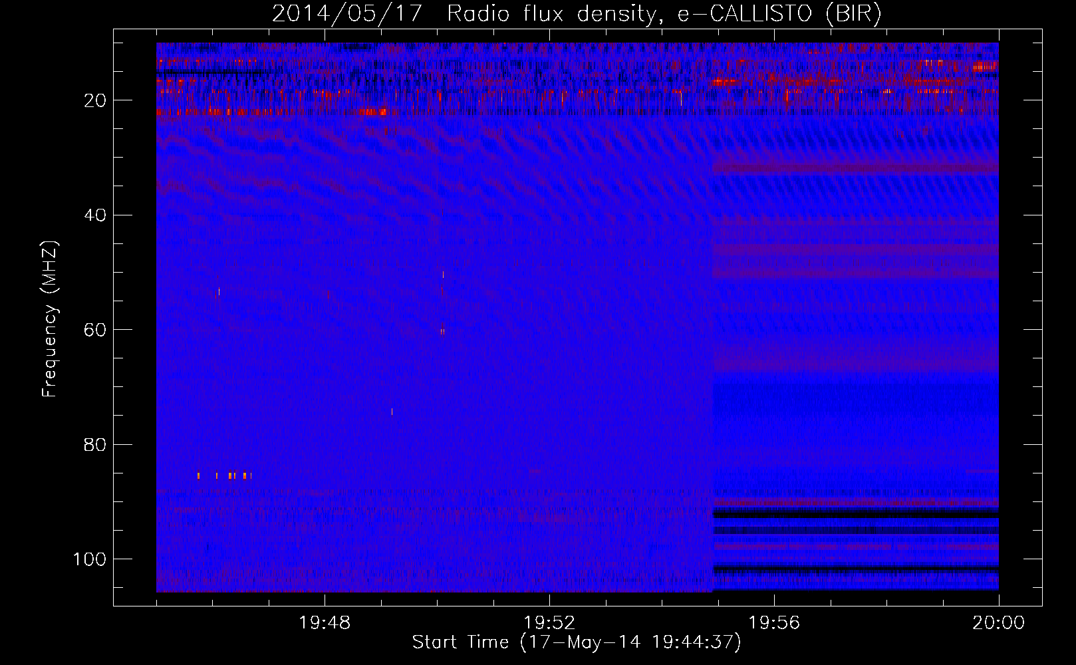Click the '60' frequency tick label
Image resolution: width=1076 pixels, height=665 pixels.
[x=95, y=330]
